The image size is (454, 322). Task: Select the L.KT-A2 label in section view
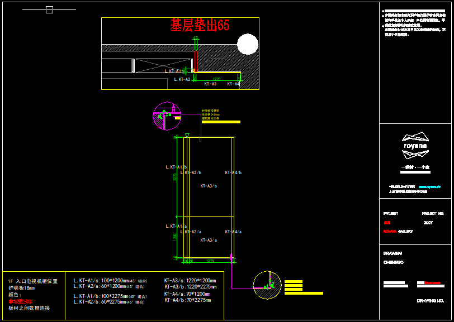(x=182, y=79)
